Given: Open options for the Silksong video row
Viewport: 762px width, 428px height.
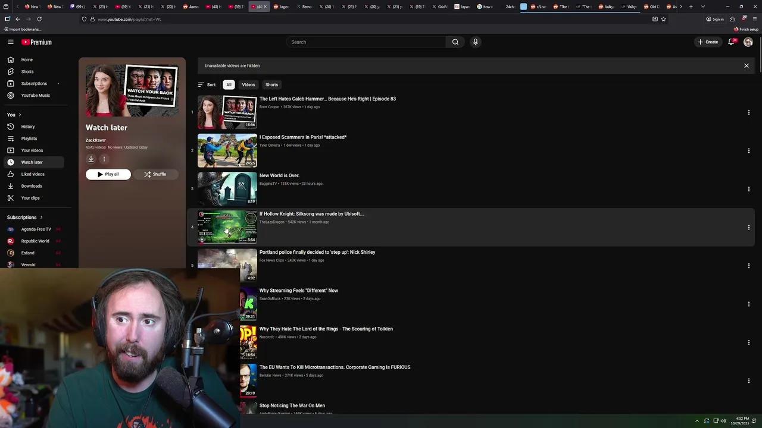Looking at the screenshot, I should tap(748, 227).
